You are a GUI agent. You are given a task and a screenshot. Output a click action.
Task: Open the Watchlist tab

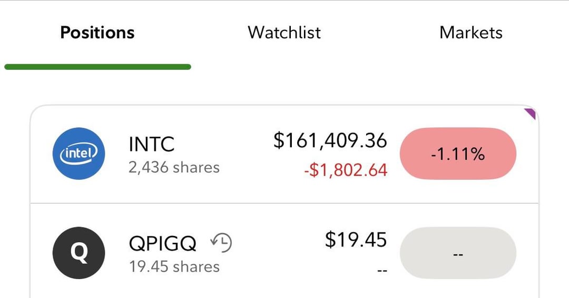coord(284,33)
